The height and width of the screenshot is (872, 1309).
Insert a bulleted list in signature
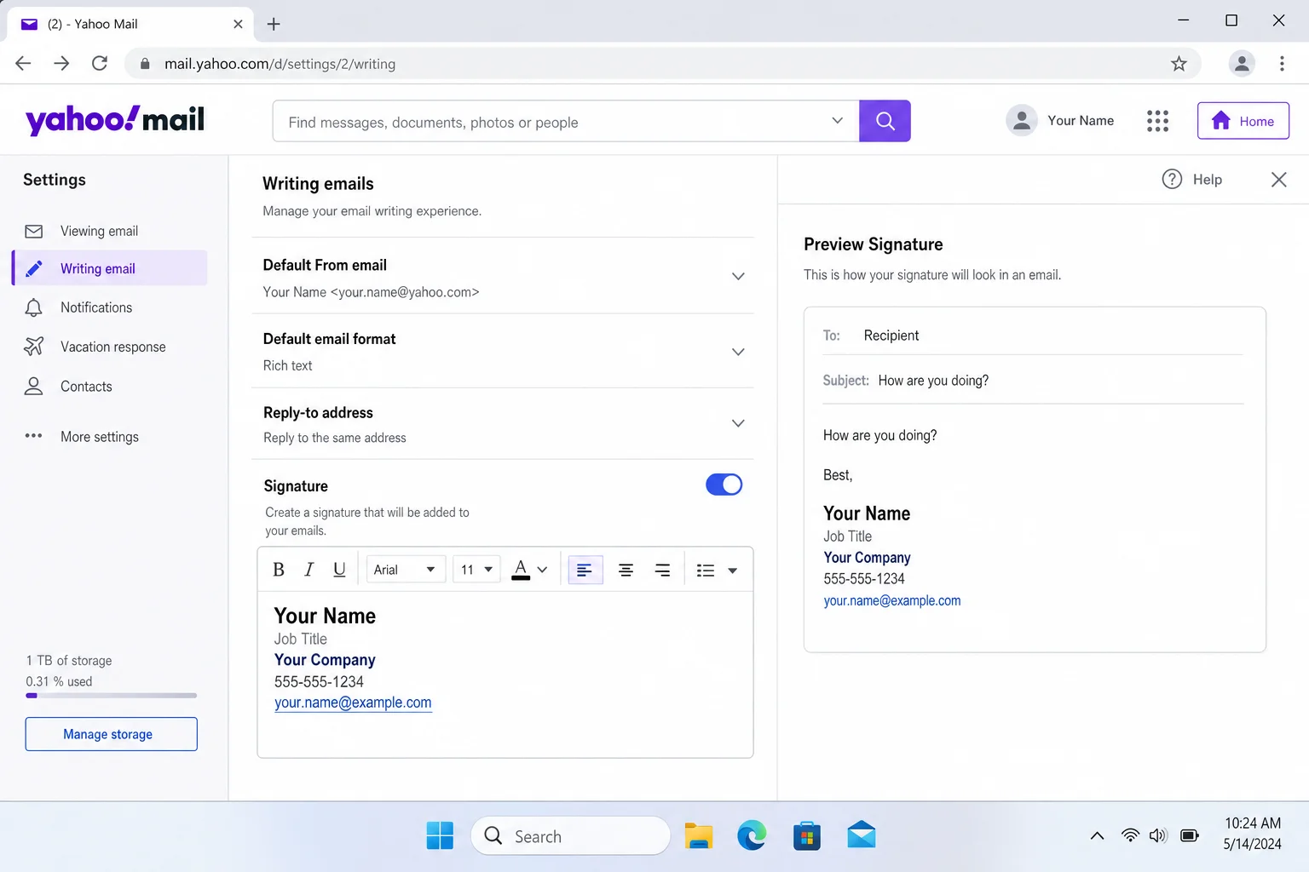tap(706, 570)
